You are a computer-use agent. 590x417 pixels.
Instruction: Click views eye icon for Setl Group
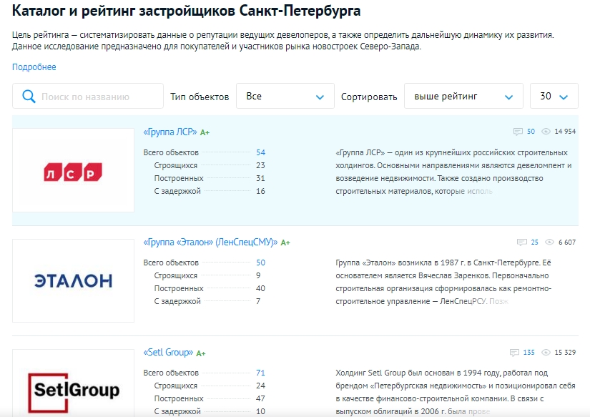pyautogui.click(x=546, y=353)
